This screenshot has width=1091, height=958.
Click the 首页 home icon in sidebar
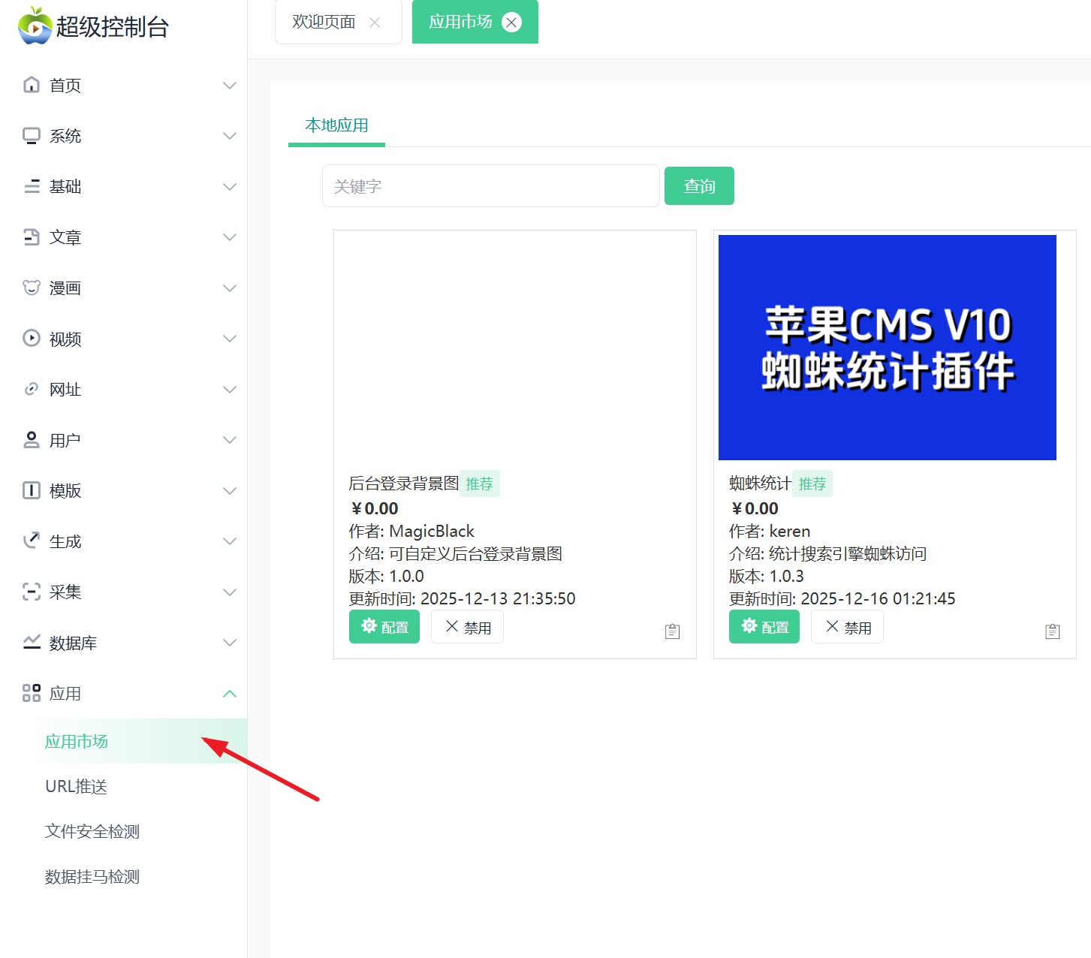coord(32,85)
